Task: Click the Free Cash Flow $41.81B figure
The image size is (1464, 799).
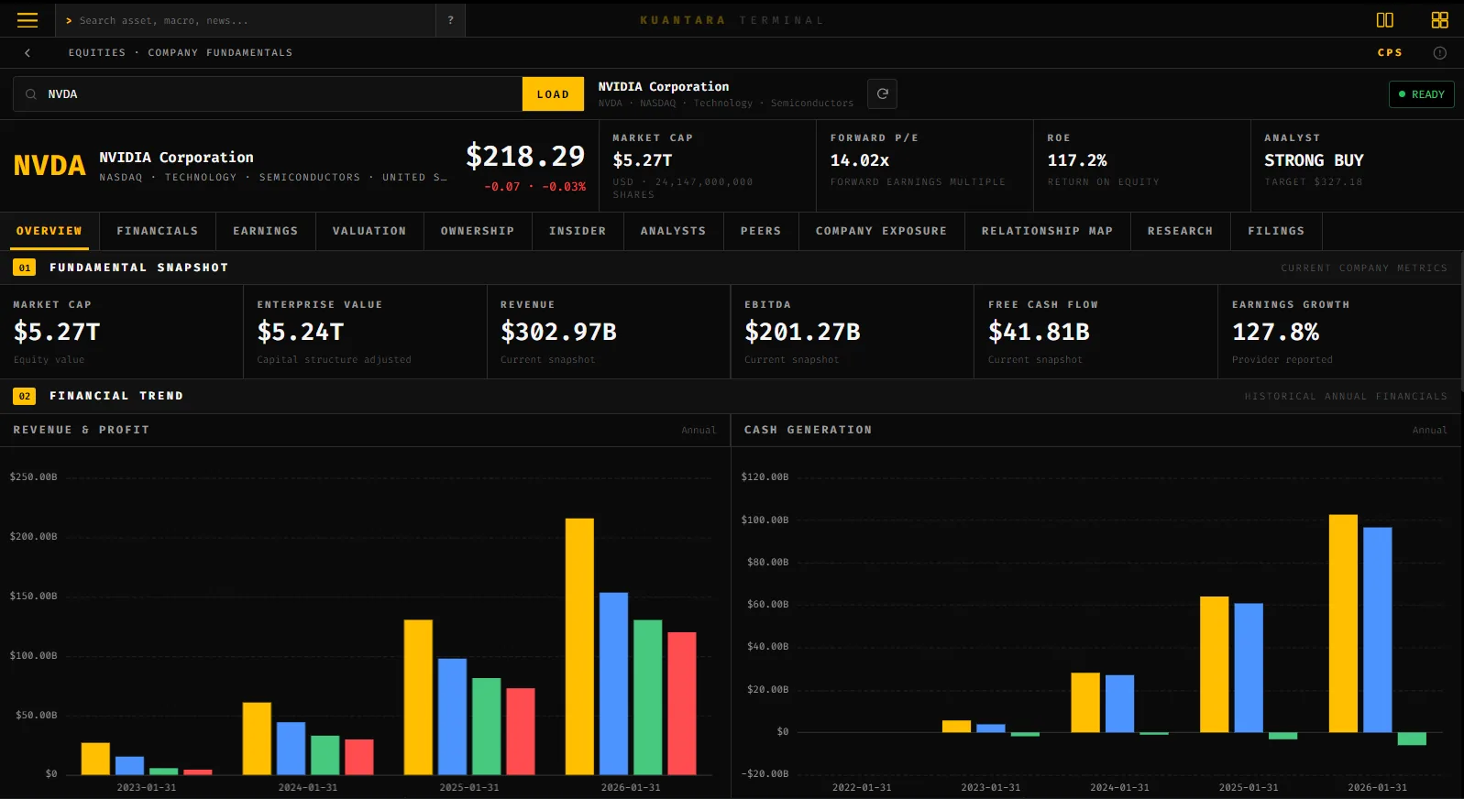Action: [1039, 332]
